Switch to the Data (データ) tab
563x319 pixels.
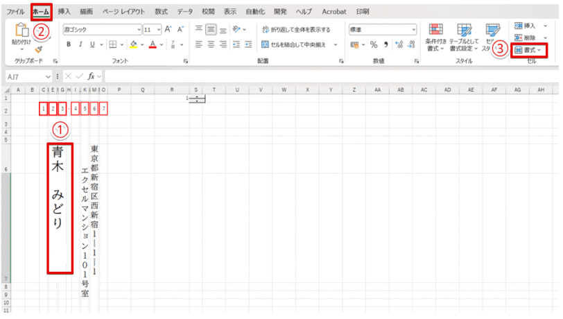click(185, 12)
